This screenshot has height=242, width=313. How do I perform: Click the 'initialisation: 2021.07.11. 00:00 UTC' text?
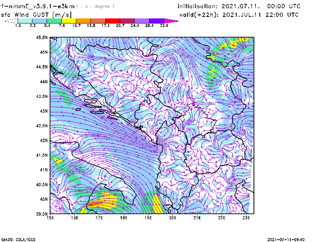coord(239,6)
